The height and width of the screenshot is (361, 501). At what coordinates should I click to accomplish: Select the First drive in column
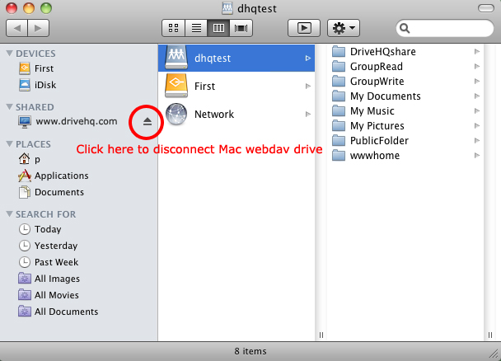[x=205, y=86]
